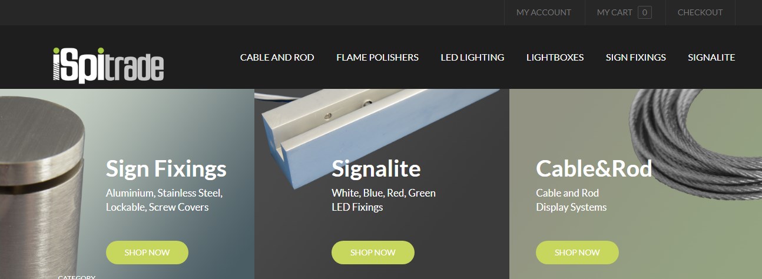This screenshot has width=762, height=279.
Task: Open the cart item count badge
Action: (x=644, y=12)
